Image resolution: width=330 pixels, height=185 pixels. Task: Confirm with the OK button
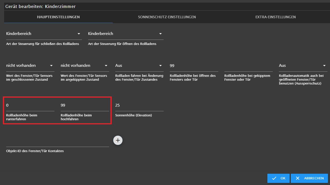[278, 178]
